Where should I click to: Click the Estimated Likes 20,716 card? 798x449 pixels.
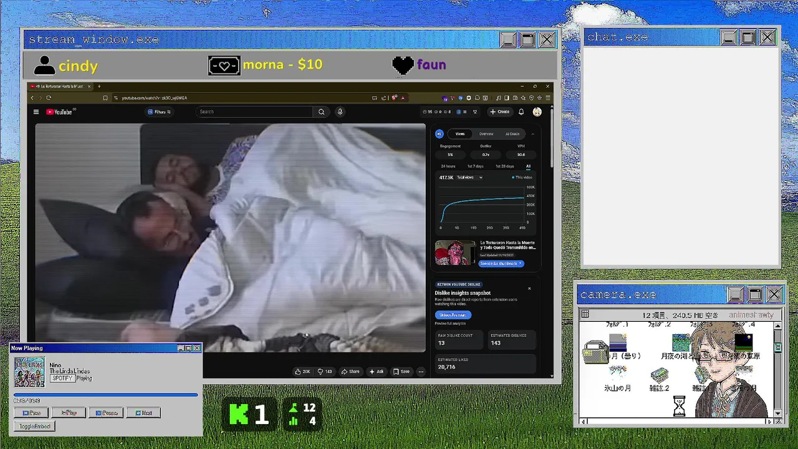point(485,364)
